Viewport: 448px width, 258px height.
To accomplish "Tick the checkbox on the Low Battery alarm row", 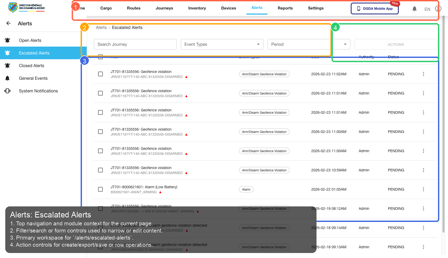I will click(100, 189).
